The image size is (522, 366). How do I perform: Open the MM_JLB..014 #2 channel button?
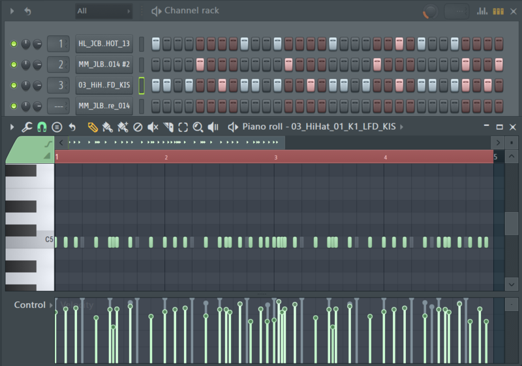tap(104, 65)
